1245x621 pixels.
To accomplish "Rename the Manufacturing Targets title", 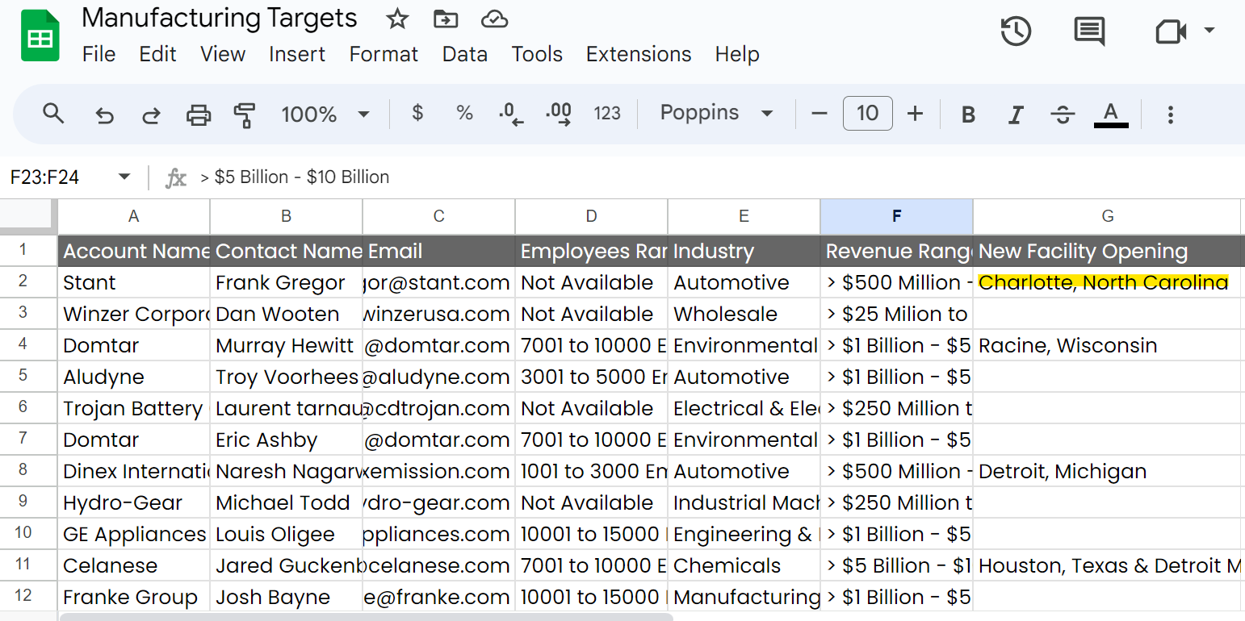I will (x=220, y=19).
